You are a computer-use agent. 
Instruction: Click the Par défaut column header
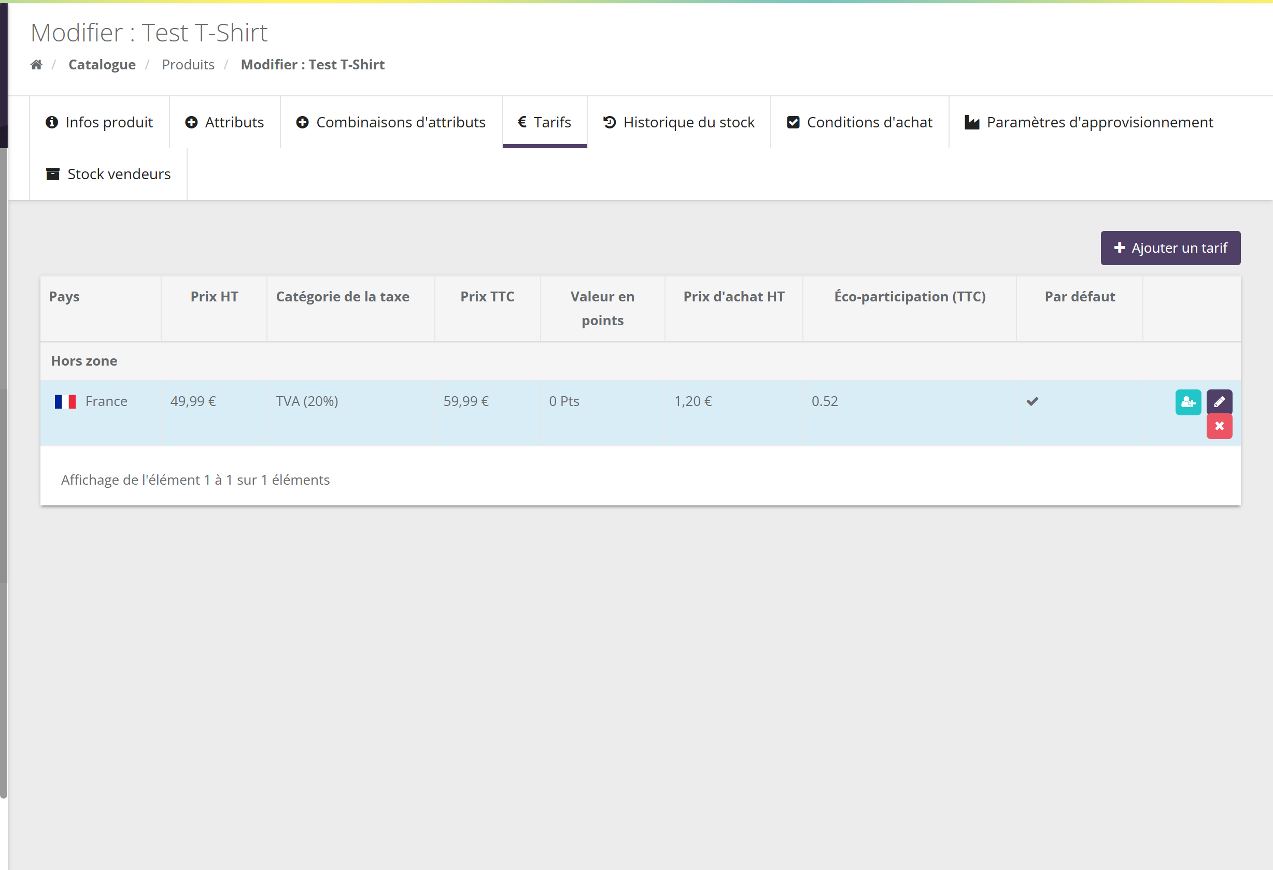pos(1080,308)
